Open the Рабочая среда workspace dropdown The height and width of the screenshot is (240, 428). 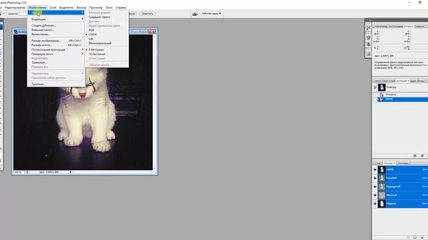pyautogui.click(x=211, y=13)
